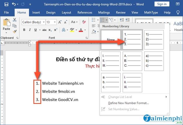Click the Multilevel List icon

point(111,20)
